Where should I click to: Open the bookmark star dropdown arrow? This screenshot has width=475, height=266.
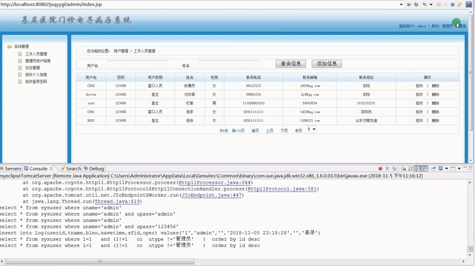point(431,5)
